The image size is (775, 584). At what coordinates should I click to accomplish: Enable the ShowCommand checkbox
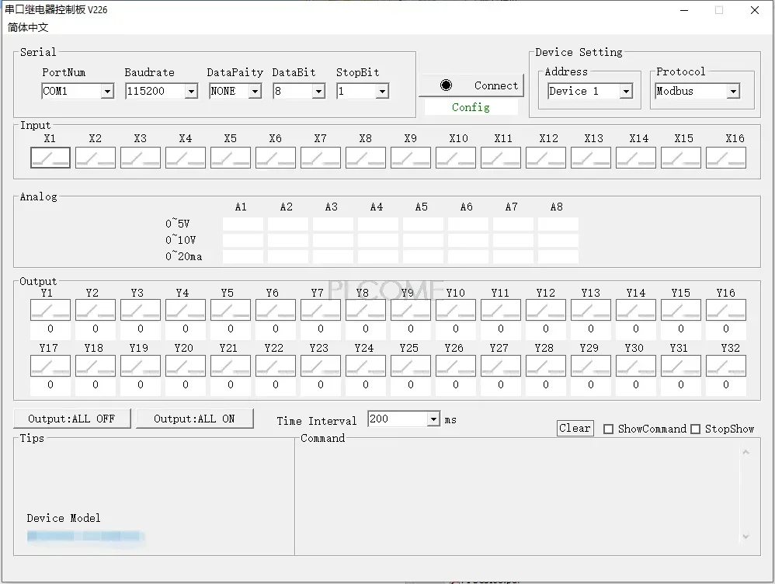609,429
